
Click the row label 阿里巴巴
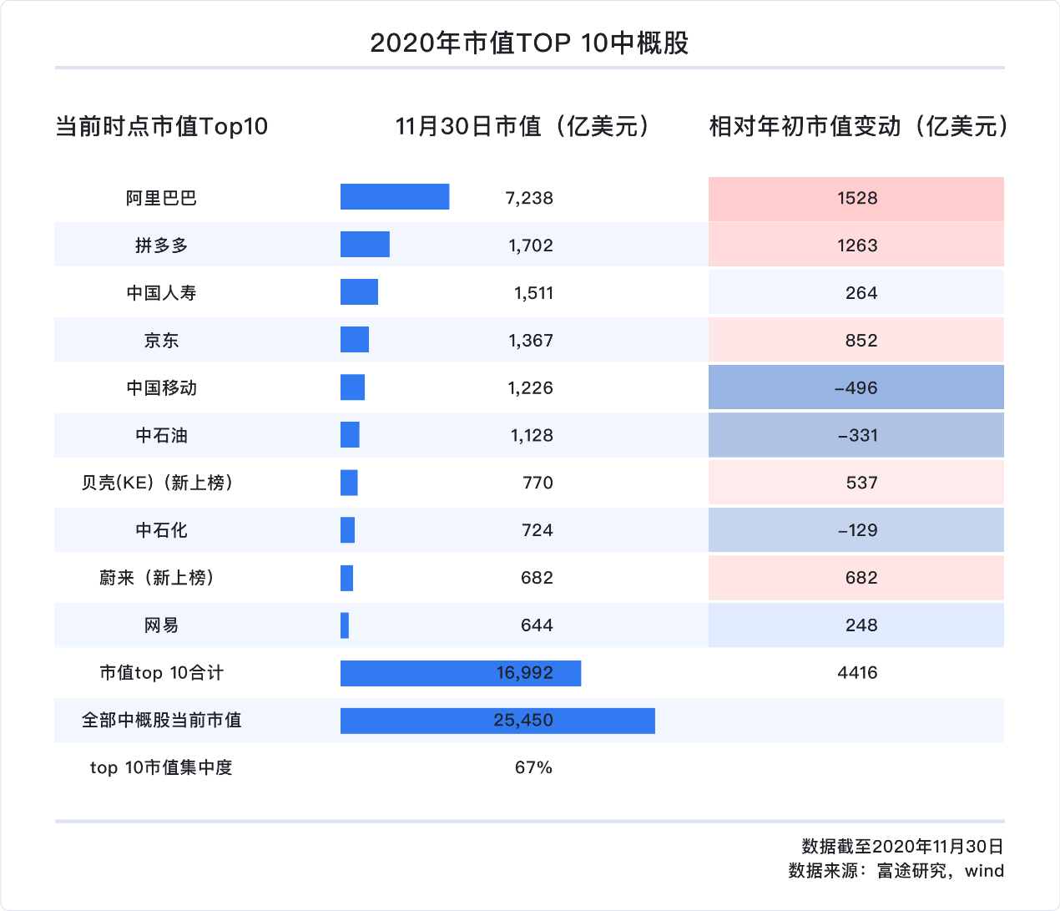162,198
